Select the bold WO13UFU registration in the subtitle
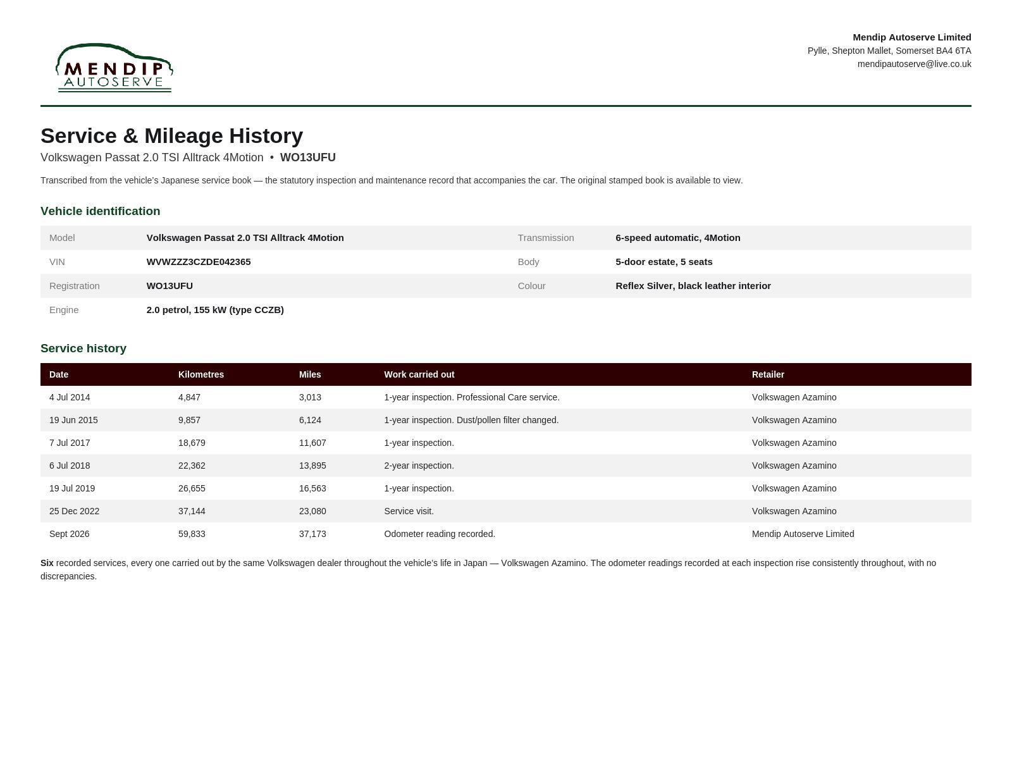 [x=308, y=157]
